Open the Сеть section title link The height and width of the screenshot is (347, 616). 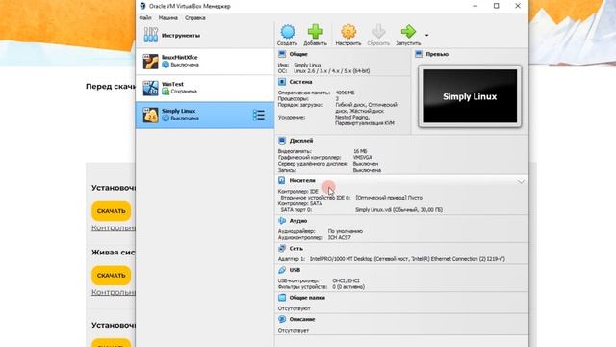coord(295,249)
